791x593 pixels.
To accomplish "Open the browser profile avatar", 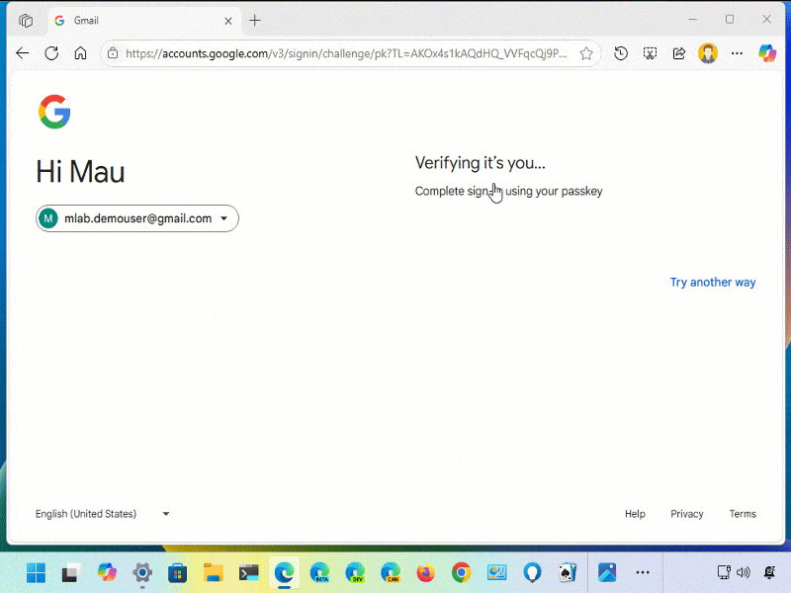I will [x=708, y=53].
